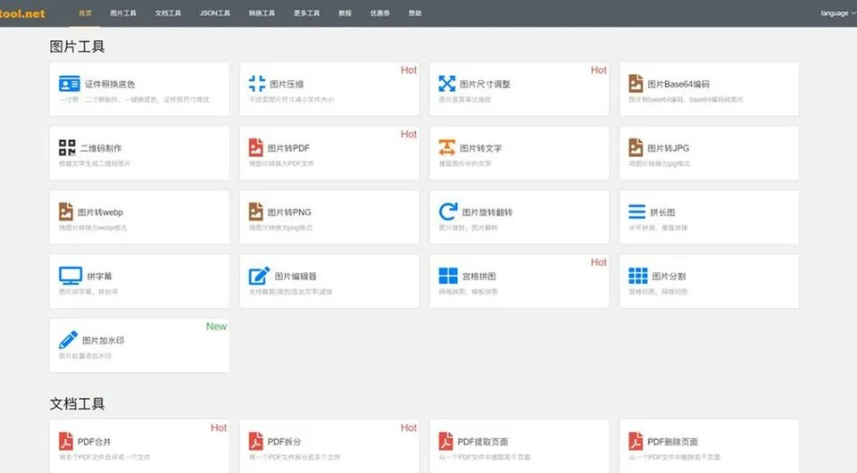This screenshot has height=473, width=857.
Task: Open the 宫格拼图 title link
Action: coord(478,277)
